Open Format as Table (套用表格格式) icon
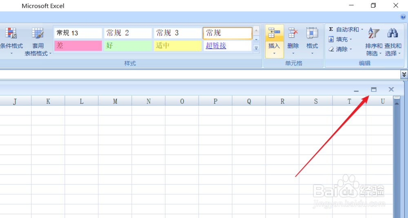 tap(38, 33)
